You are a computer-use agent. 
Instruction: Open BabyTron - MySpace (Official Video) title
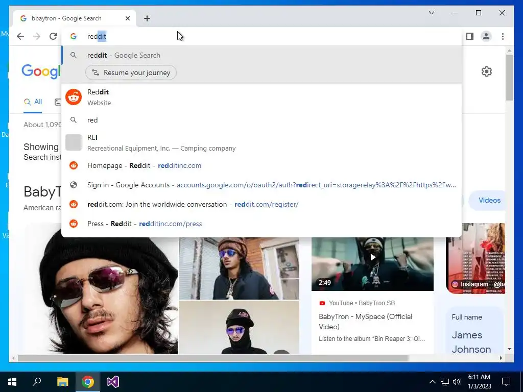365,322
